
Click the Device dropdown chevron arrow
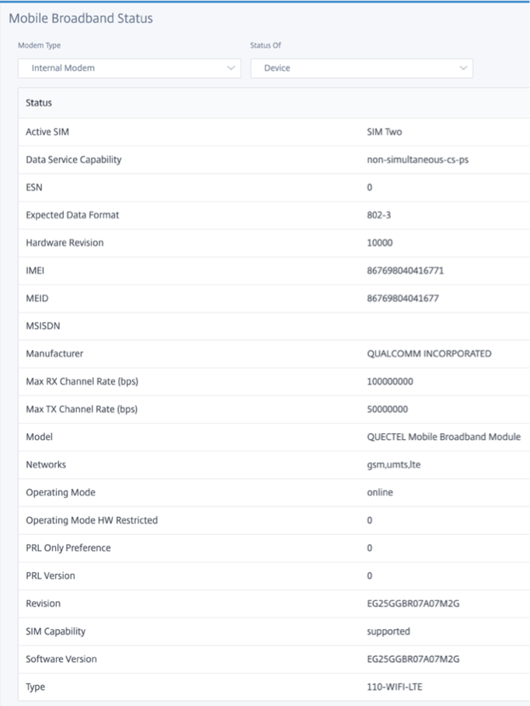click(463, 68)
